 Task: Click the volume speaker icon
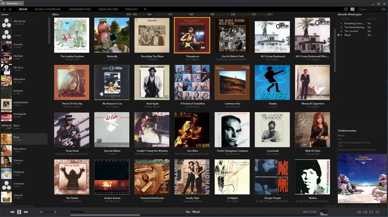click(x=41, y=212)
